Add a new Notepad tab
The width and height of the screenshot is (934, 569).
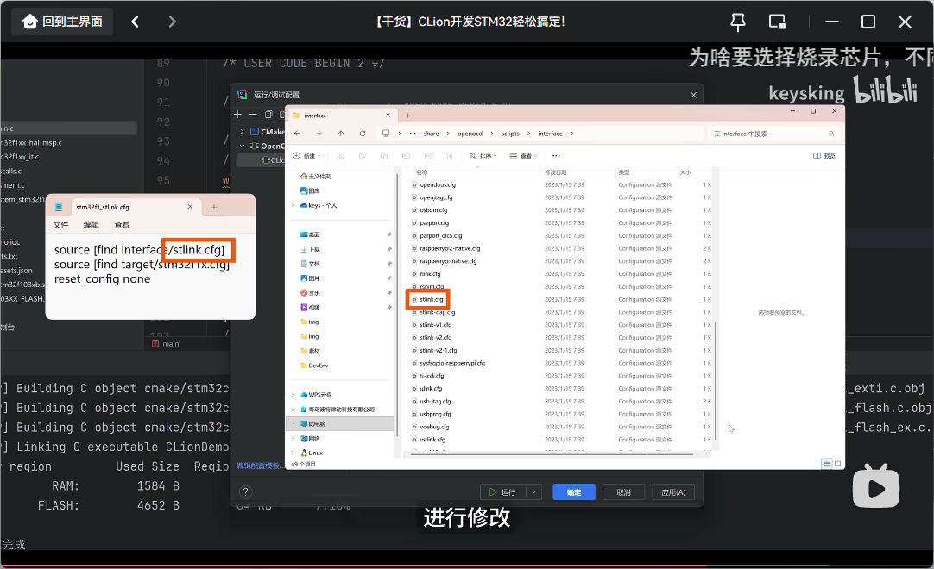pyautogui.click(x=214, y=207)
